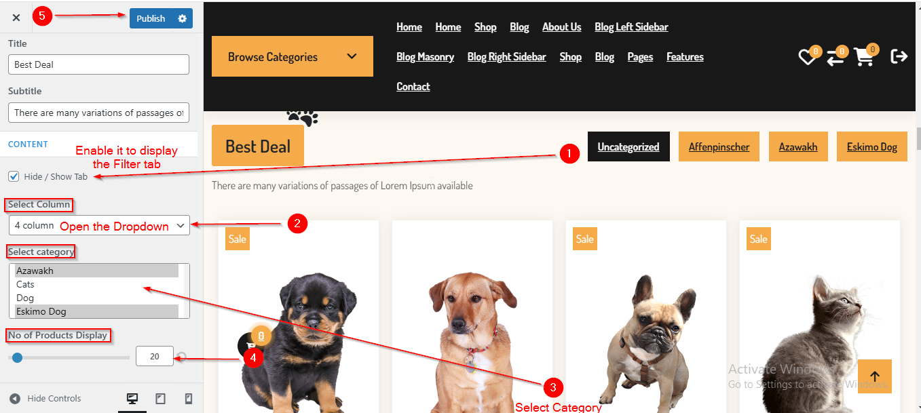The image size is (921, 413).
Task: Close the customizer with the X button
Action: tap(16, 18)
